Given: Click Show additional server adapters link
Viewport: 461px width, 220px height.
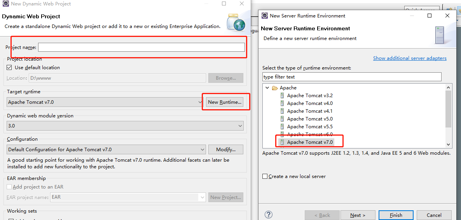Looking at the screenshot, I should [410, 58].
